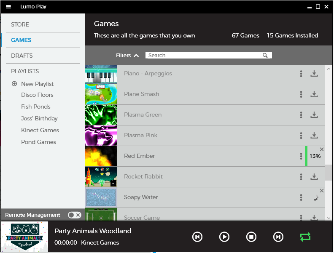
Task: Minimize the Lumo Play window
Action: (310, 8)
